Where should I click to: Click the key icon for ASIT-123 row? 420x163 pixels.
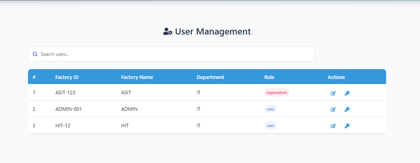347,93
